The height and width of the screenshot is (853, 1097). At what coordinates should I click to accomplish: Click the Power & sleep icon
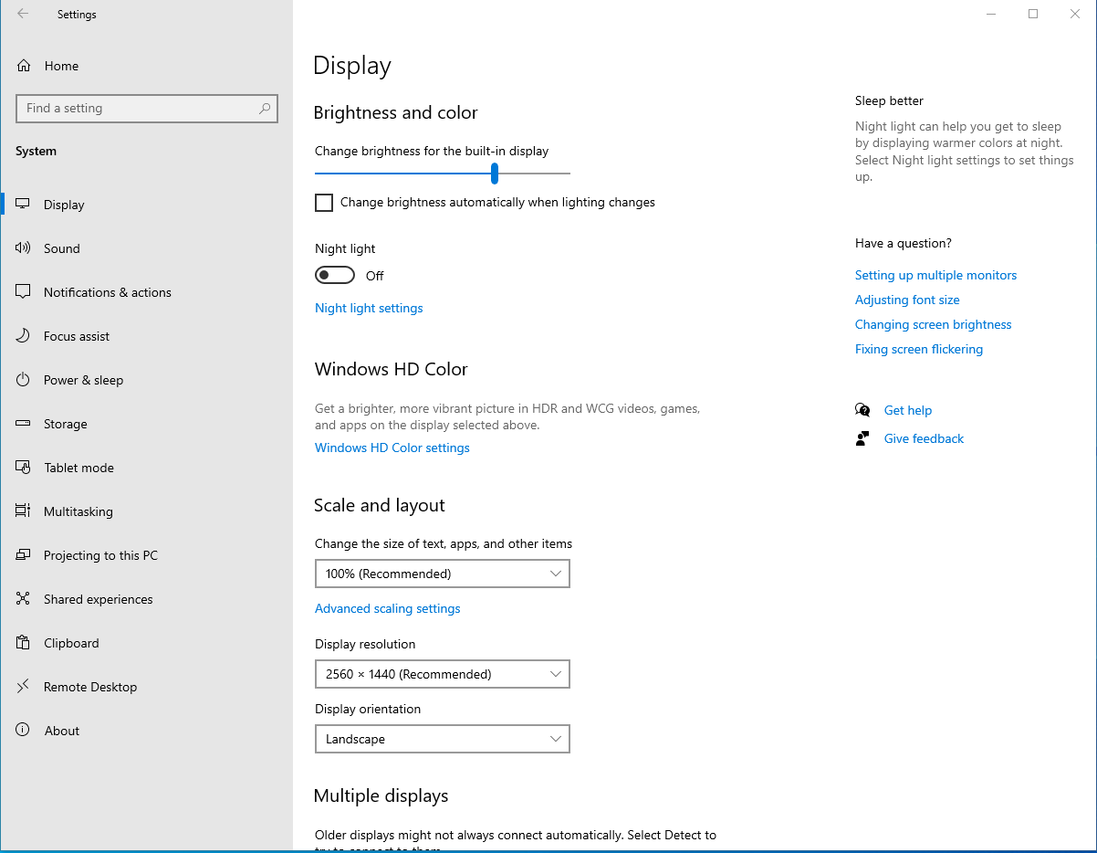click(24, 380)
